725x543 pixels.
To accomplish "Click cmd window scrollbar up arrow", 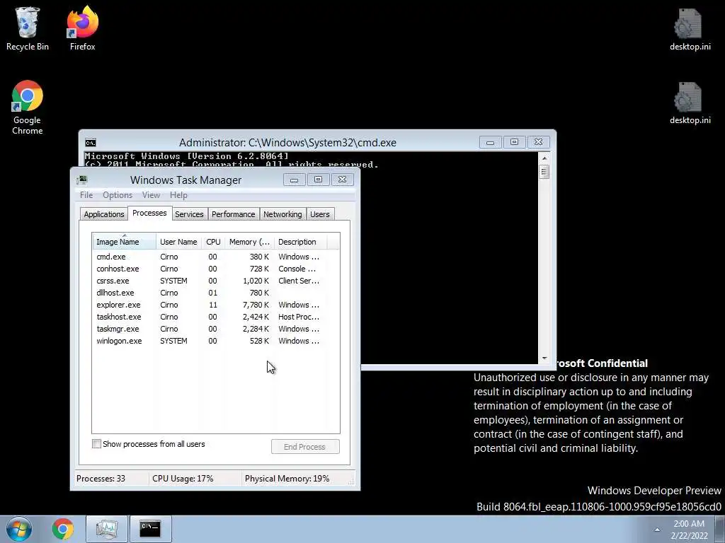I will click(544, 158).
